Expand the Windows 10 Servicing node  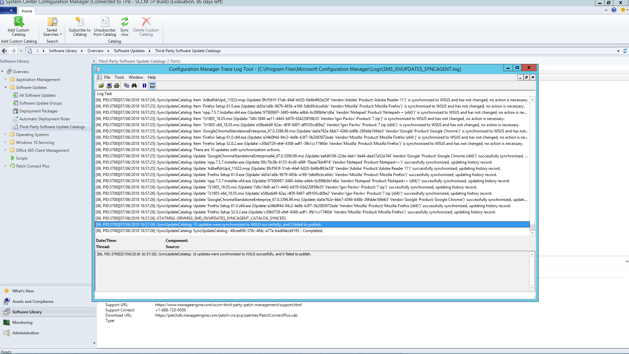pos(6,142)
